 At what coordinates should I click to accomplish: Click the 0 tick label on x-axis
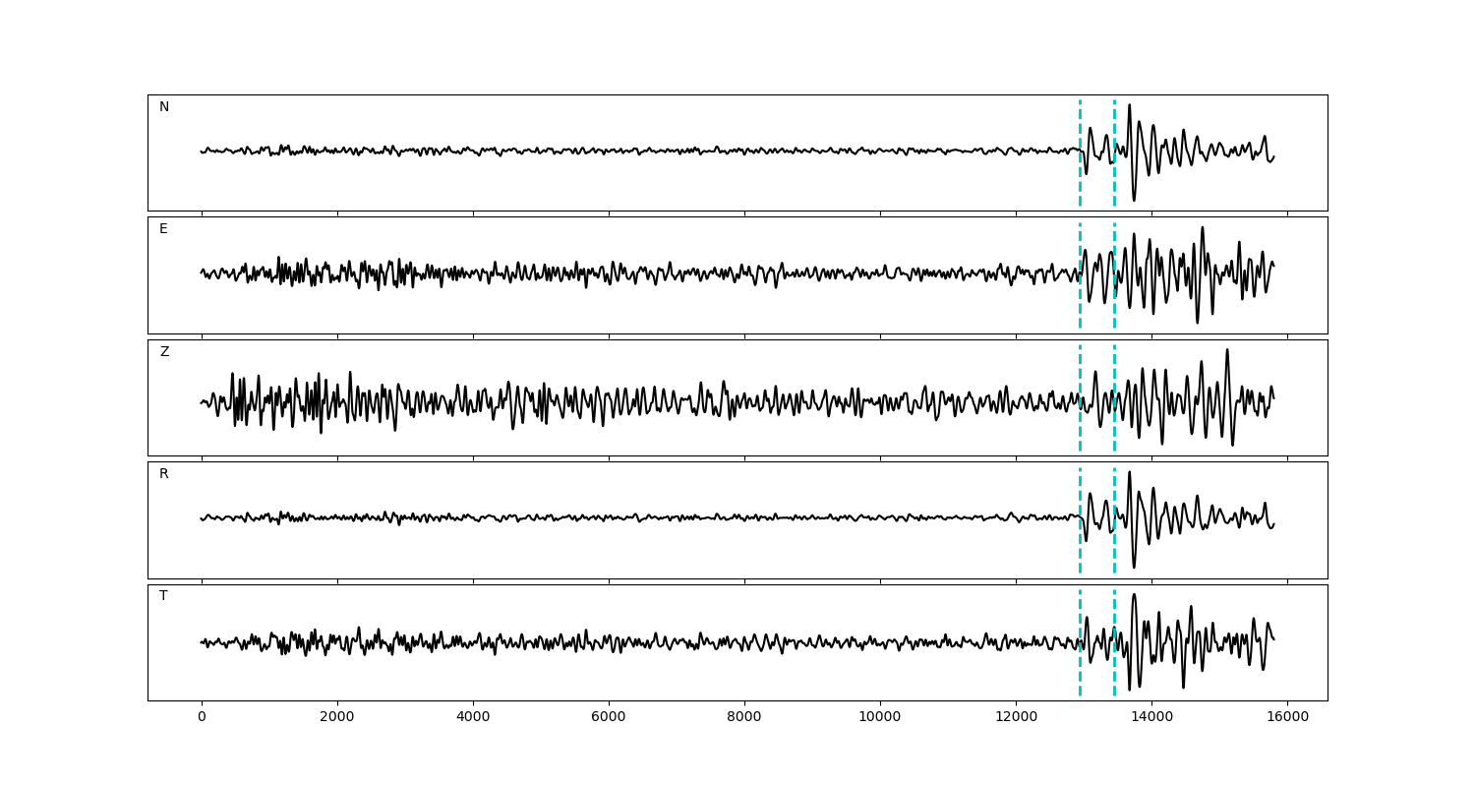tap(202, 718)
